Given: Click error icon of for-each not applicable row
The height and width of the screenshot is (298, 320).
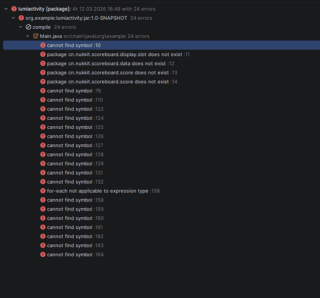Looking at the screenshot, I should tap(43, 191).
